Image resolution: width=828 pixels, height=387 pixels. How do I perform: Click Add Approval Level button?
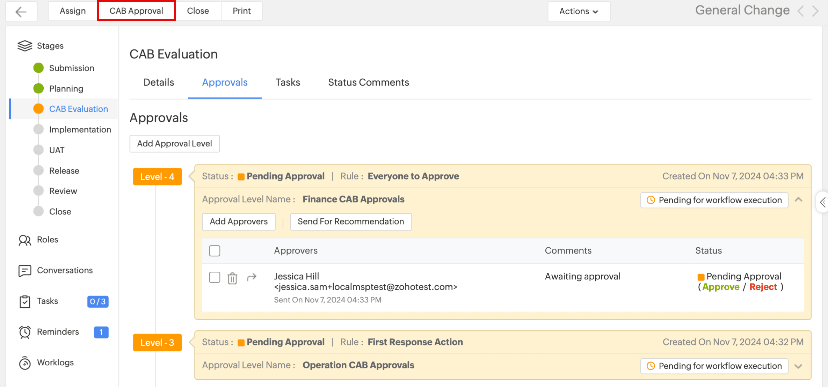pos(174,144)
